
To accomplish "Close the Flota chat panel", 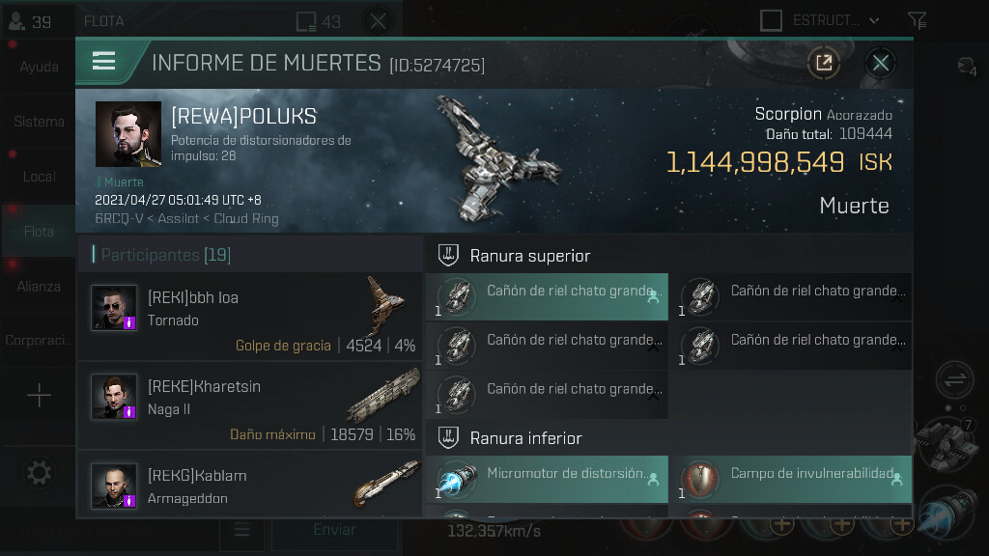I will [379, 21].
